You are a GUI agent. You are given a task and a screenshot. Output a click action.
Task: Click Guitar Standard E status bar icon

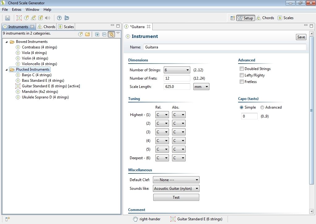click(x=173, y=219)
